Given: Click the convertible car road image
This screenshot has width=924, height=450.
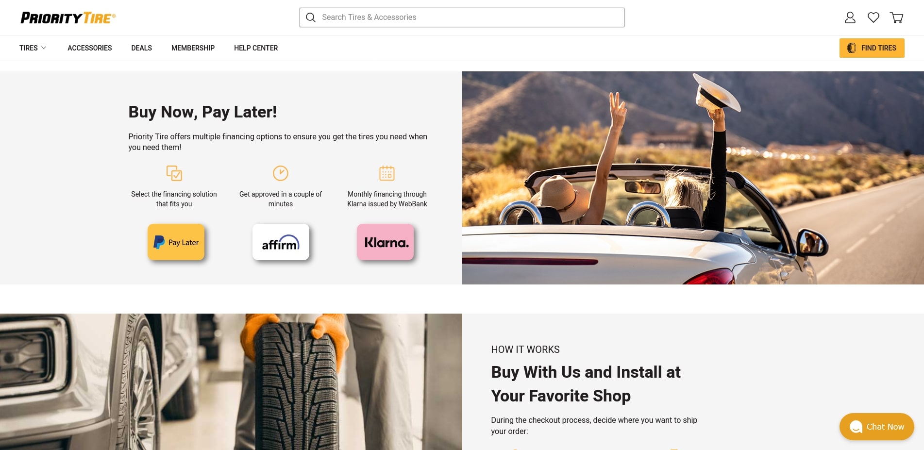Looking at the screenshot, I should pos(693,178).
